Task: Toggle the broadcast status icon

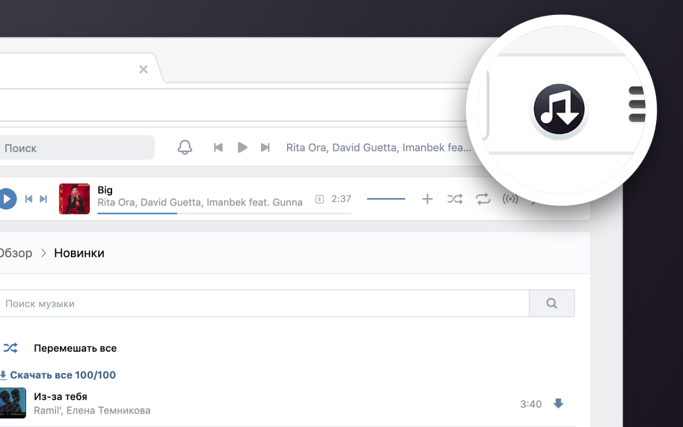Action: coord(511,199)
